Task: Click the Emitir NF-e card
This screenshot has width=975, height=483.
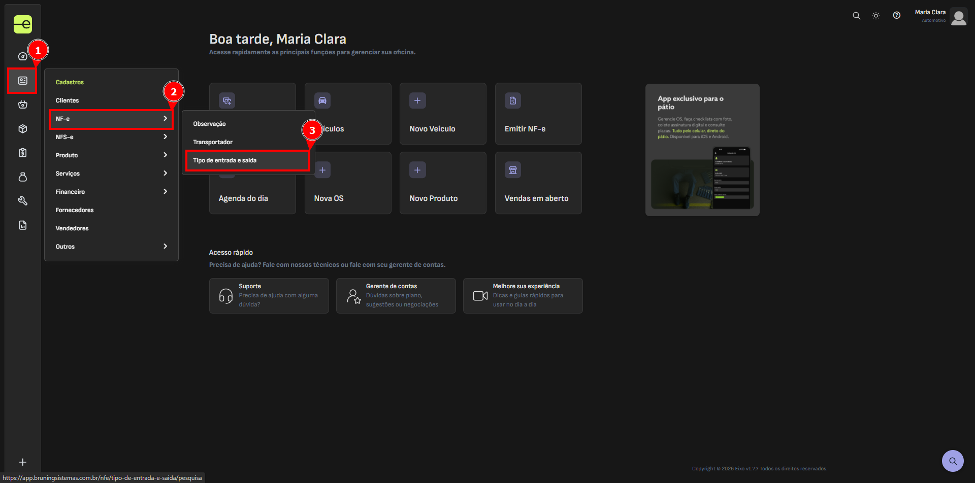Action: [538, 114]
